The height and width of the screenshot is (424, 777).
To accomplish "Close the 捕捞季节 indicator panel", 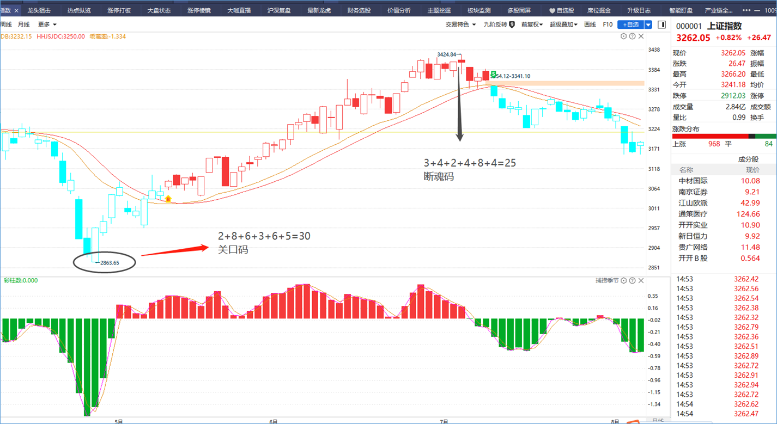I will pyautogui.click(x=641, y=280).
